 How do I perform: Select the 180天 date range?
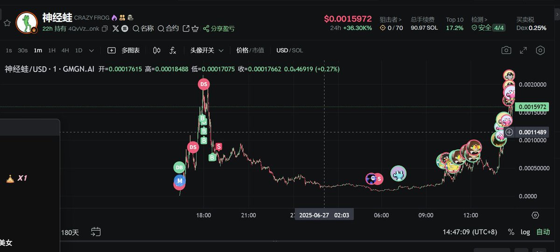tap(70, 232)
